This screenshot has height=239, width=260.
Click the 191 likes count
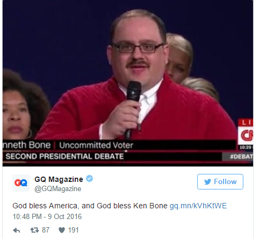(73, 230)
